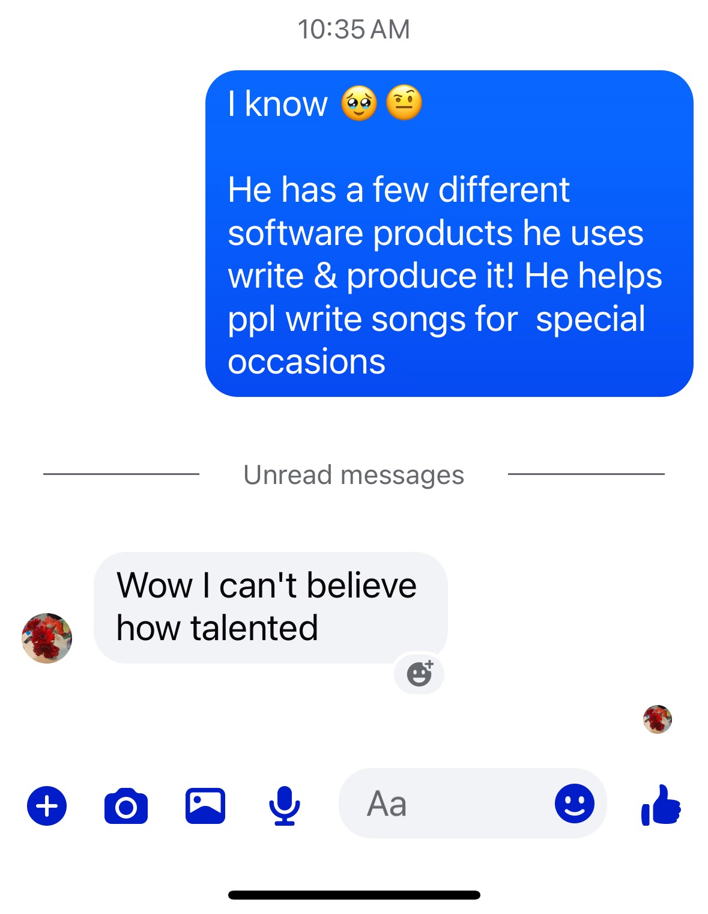This screenshot has width=708, height=914.
Task: Start a voice message with the microphone
Action: (284, 806)
